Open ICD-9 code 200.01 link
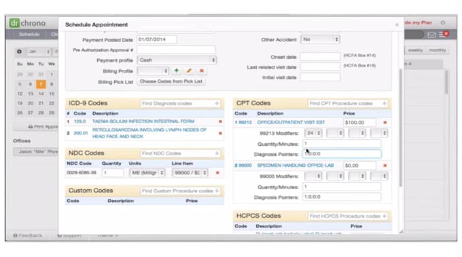Screen dimensions: 462x257 (x=81, y=133)
